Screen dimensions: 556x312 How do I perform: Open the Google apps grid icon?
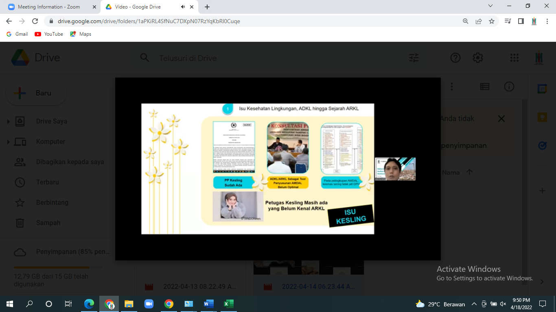tap(514, 58)
